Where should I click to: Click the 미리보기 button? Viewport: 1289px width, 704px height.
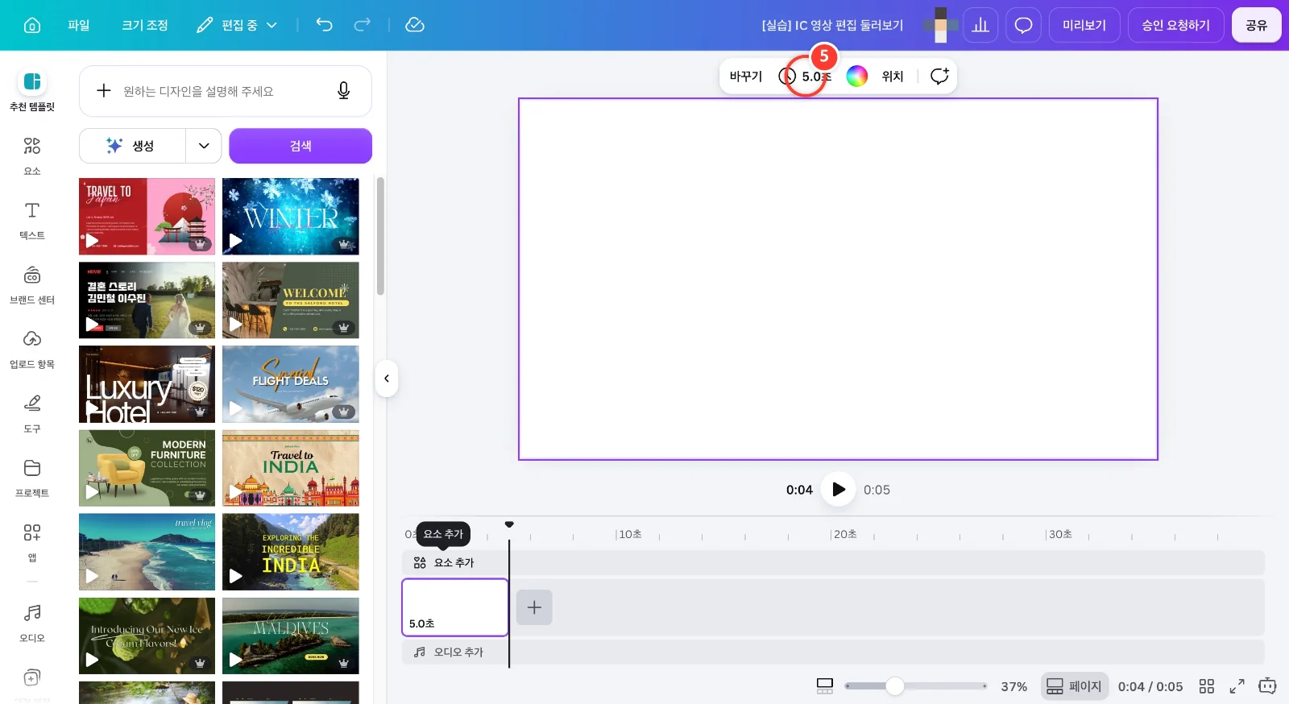1084,25
